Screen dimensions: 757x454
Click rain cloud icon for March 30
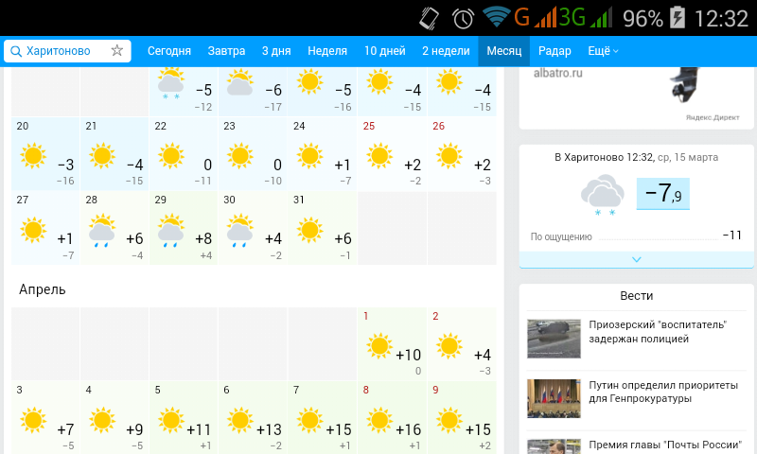tap(240, 231)
